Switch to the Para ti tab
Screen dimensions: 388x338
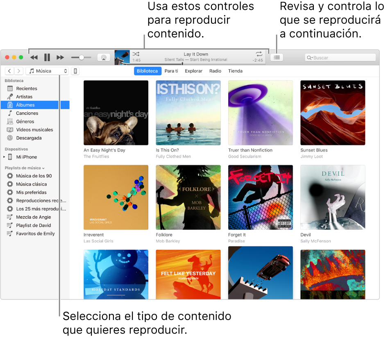[x=171, y=71]
